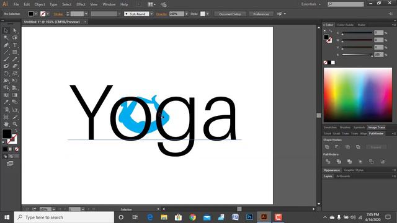Select the Artboard tool
Screen dimensions: 397x223
coord(6,117)
